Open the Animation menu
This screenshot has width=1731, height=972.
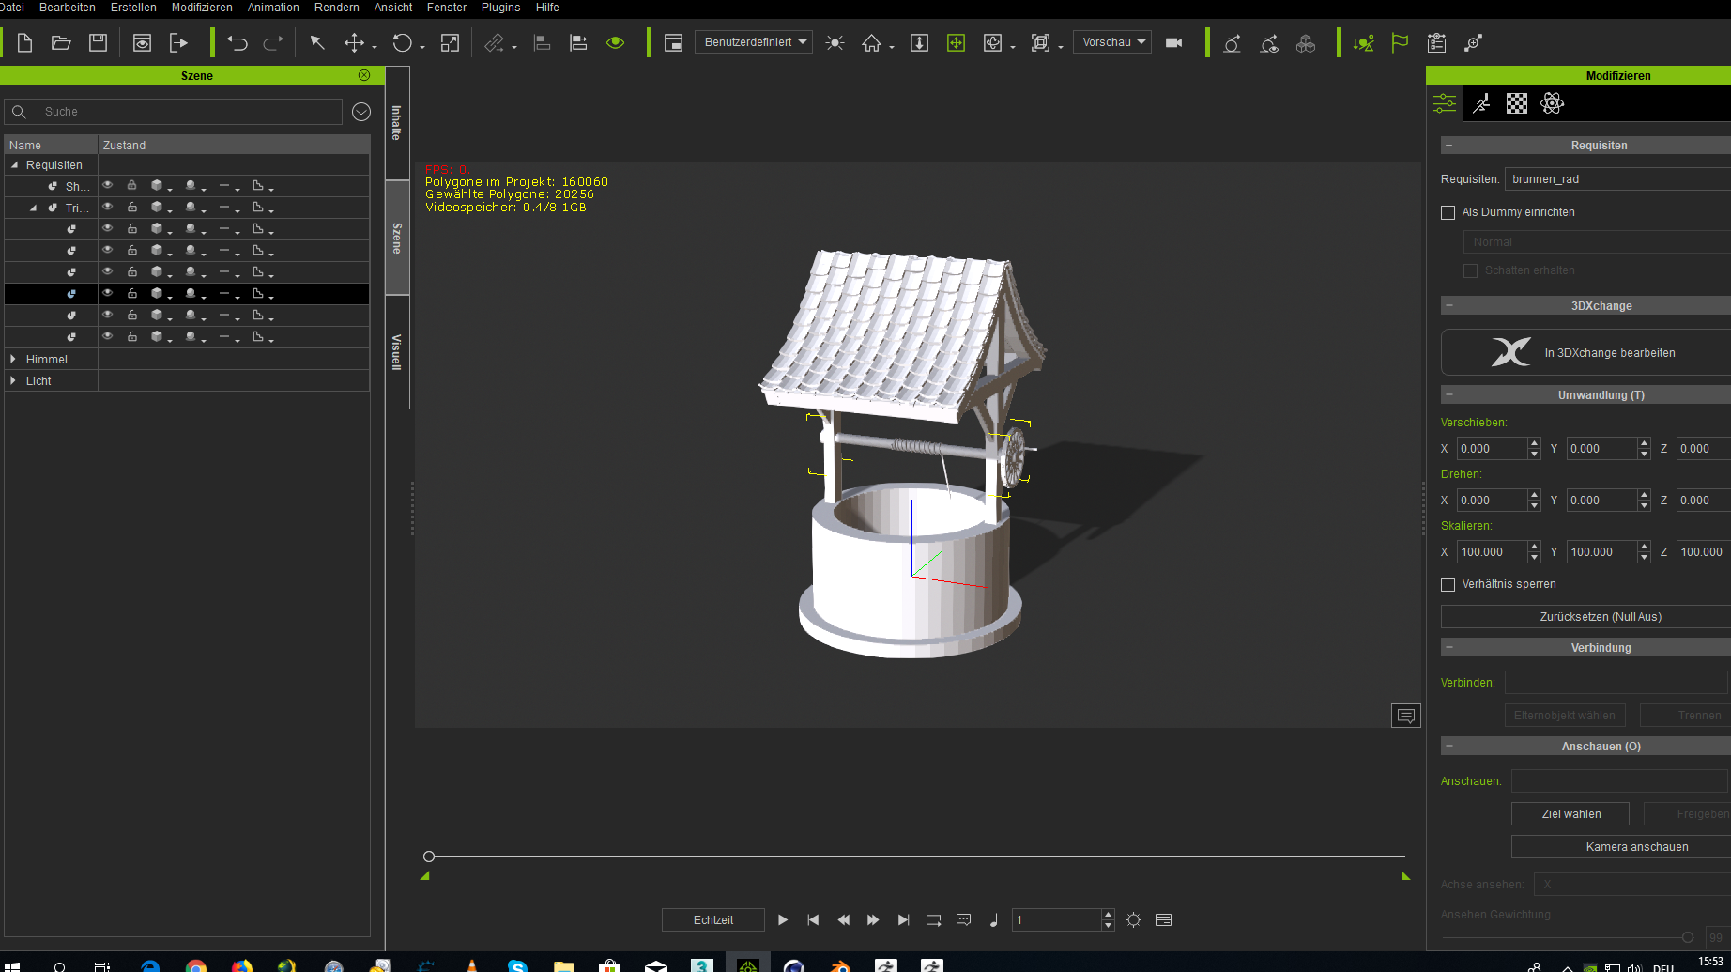[x=273, y=8]
